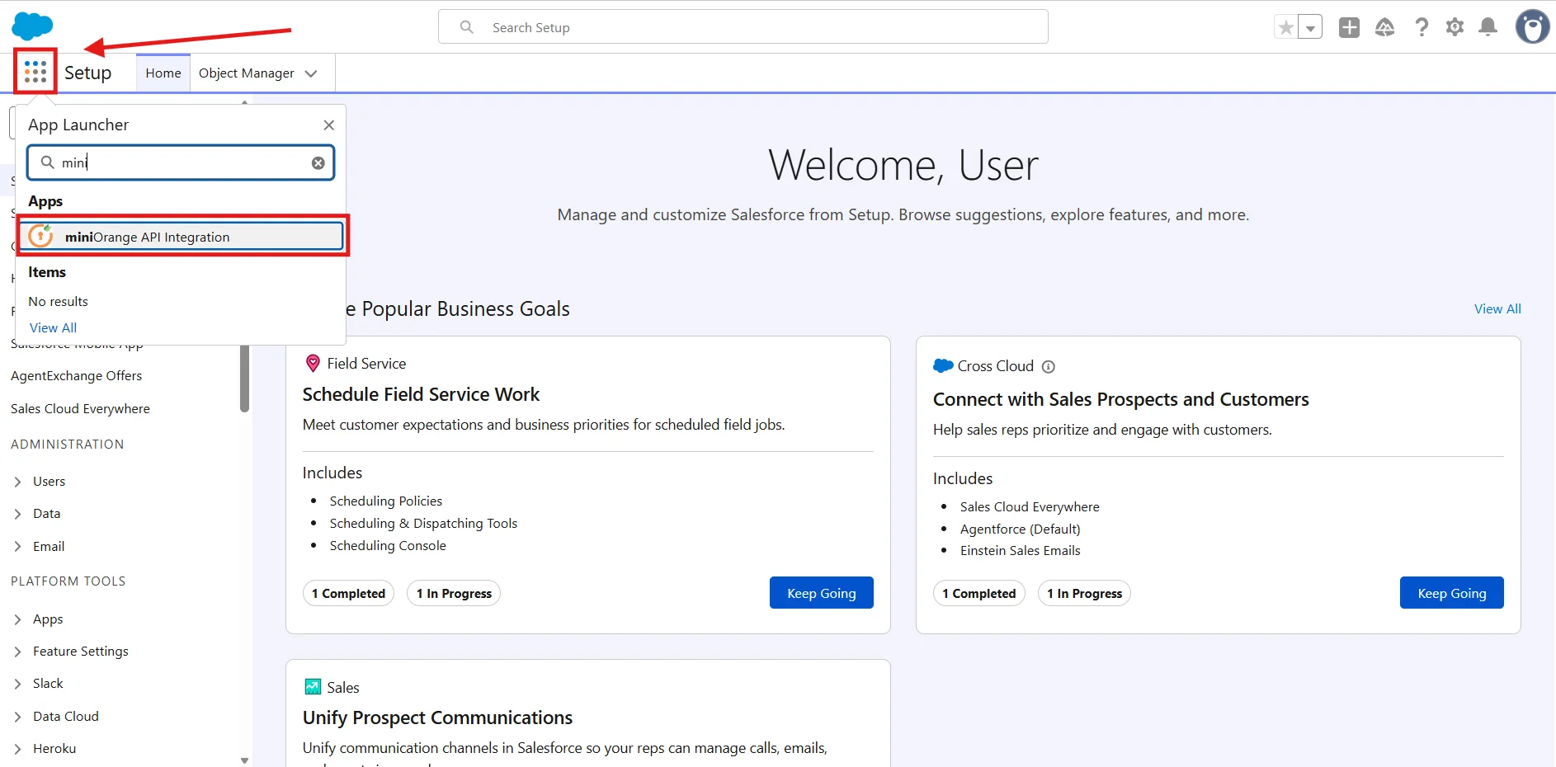
Task: Open the help question mark icon
Action: pyautogui.click(x=1422, y=27)
